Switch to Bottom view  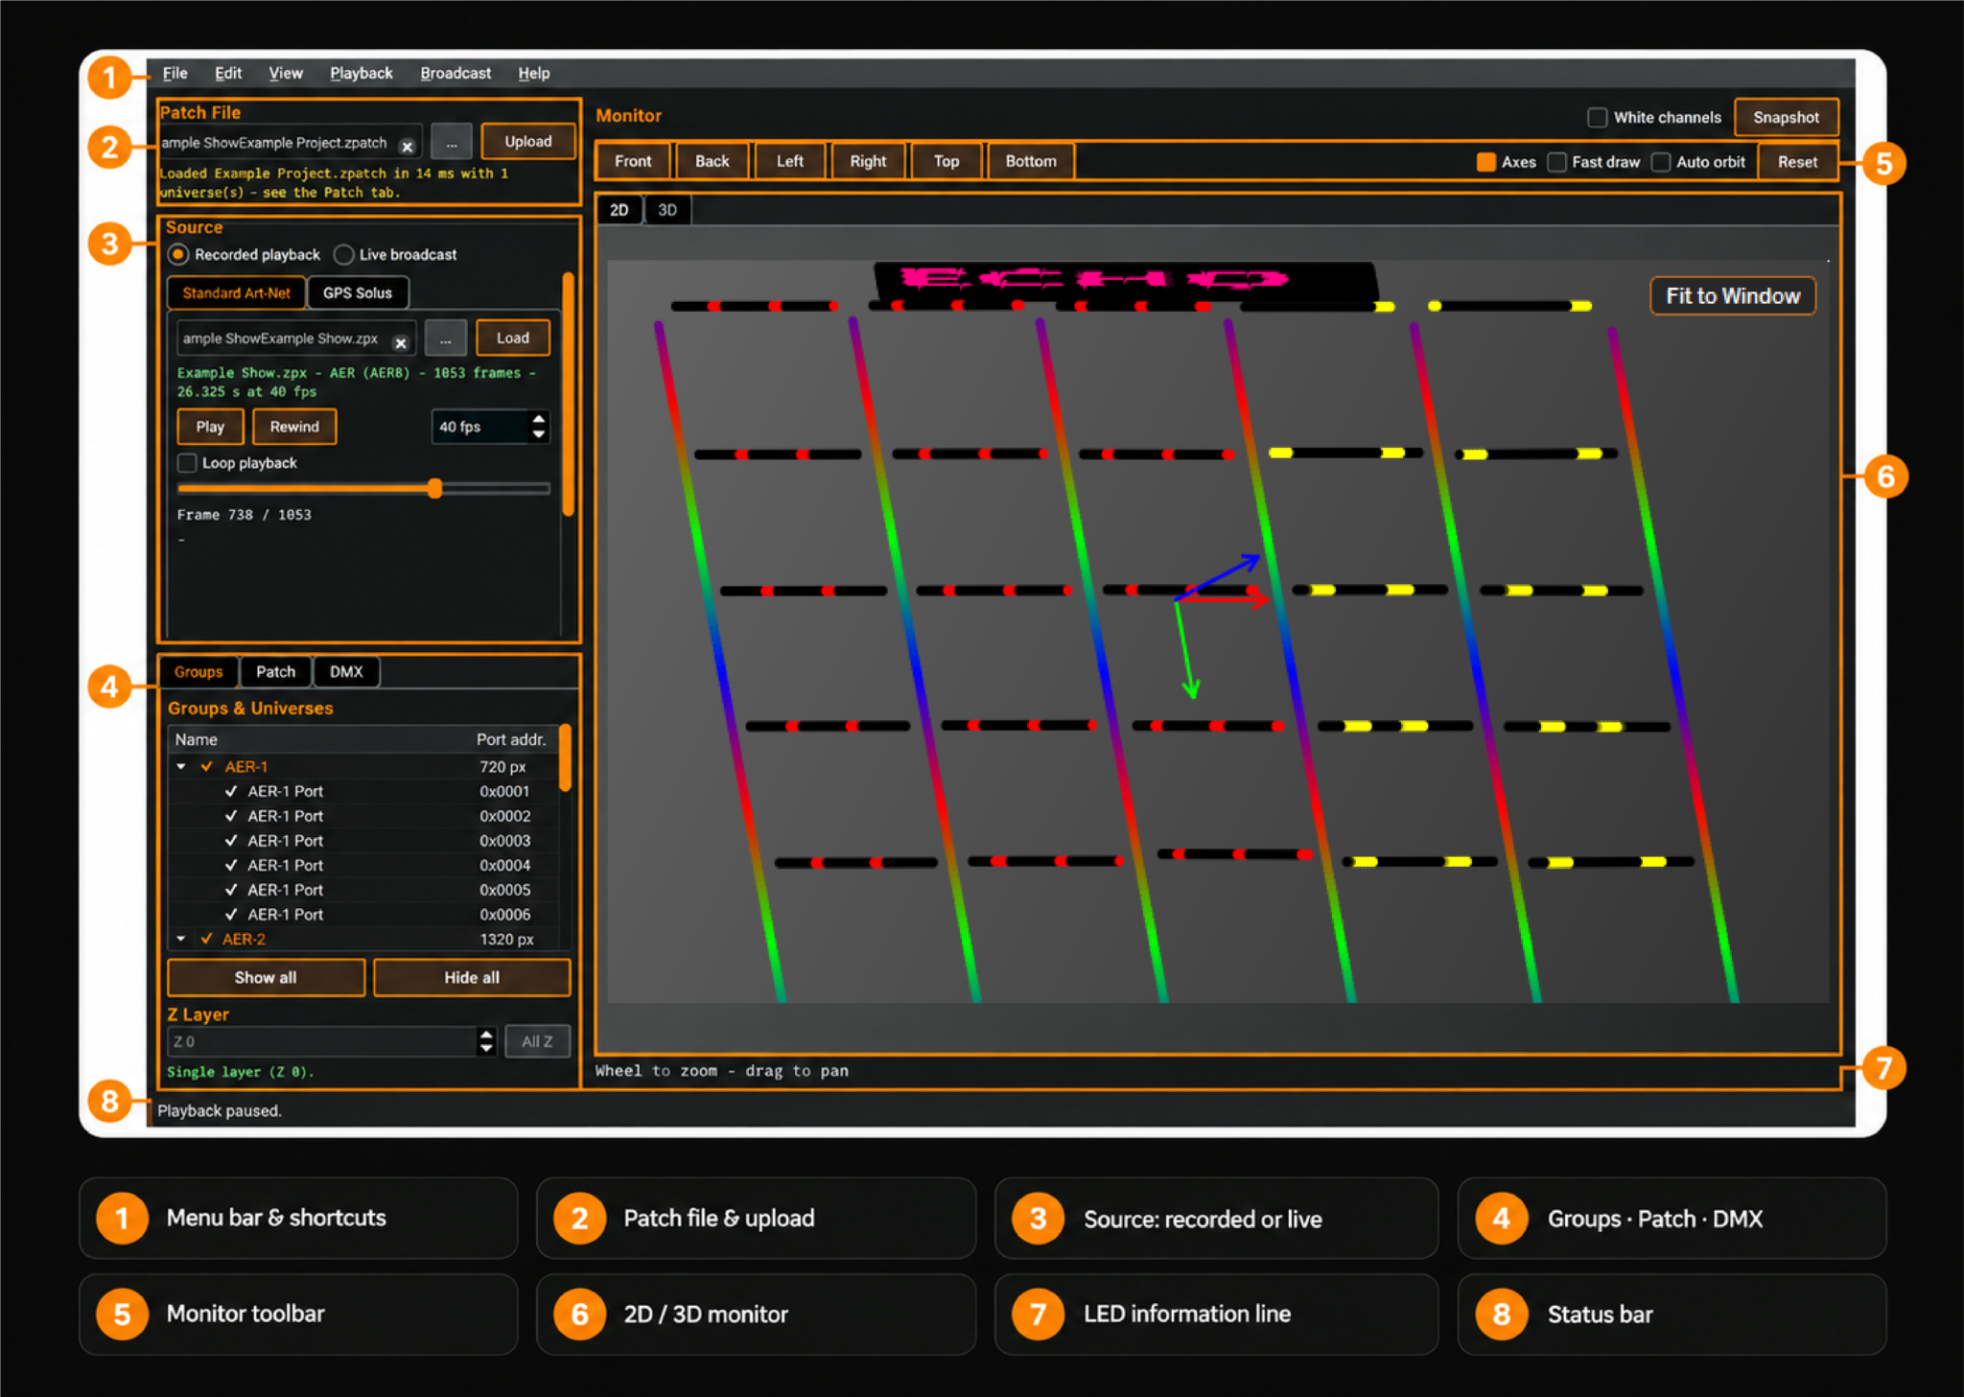[1031, 161]
